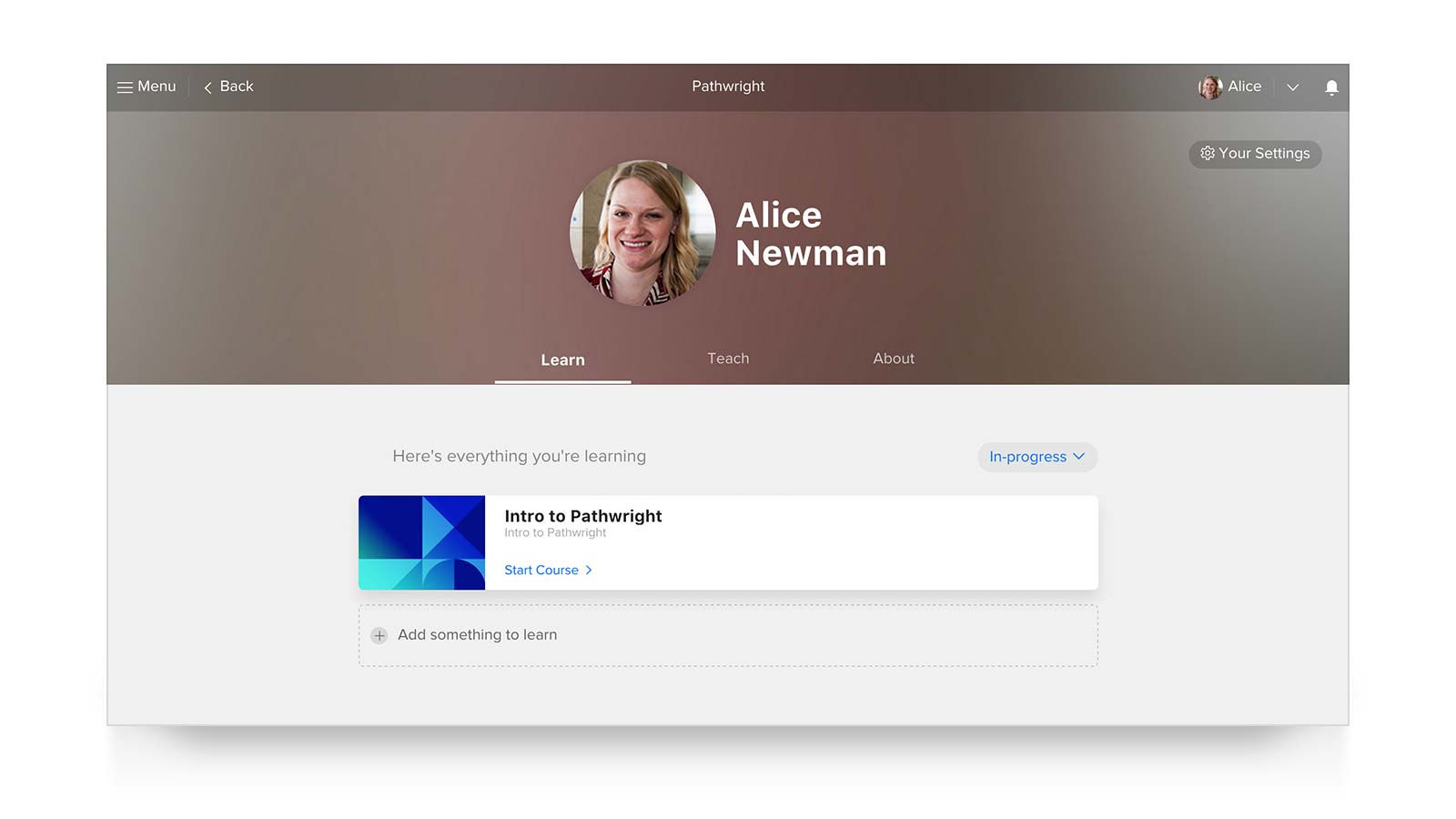
Task: Click the Start Course link
Action: tap(549, 570)
